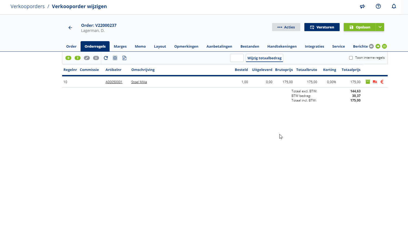Viewport: 408px width, 248px height.
Task: Click the green T text line icon
Action: (x=78, y=58)
